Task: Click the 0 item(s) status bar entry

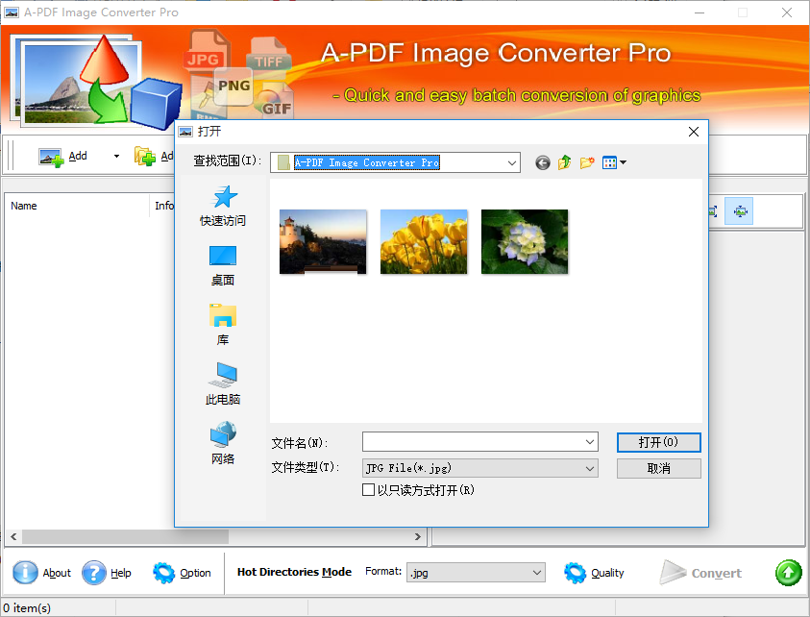Action: click(27, 608)
